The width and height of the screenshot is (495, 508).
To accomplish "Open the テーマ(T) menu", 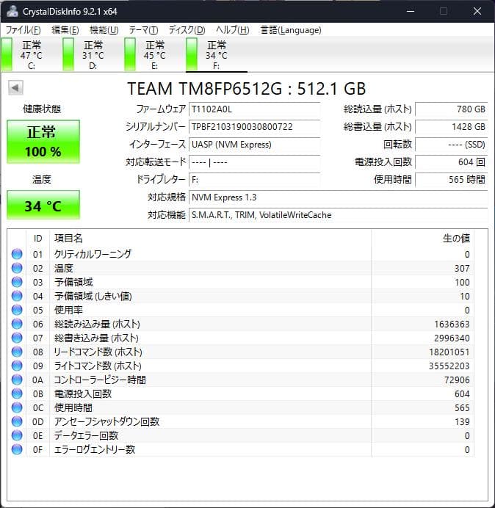I will pyautogui.click(x=143, y=30).
